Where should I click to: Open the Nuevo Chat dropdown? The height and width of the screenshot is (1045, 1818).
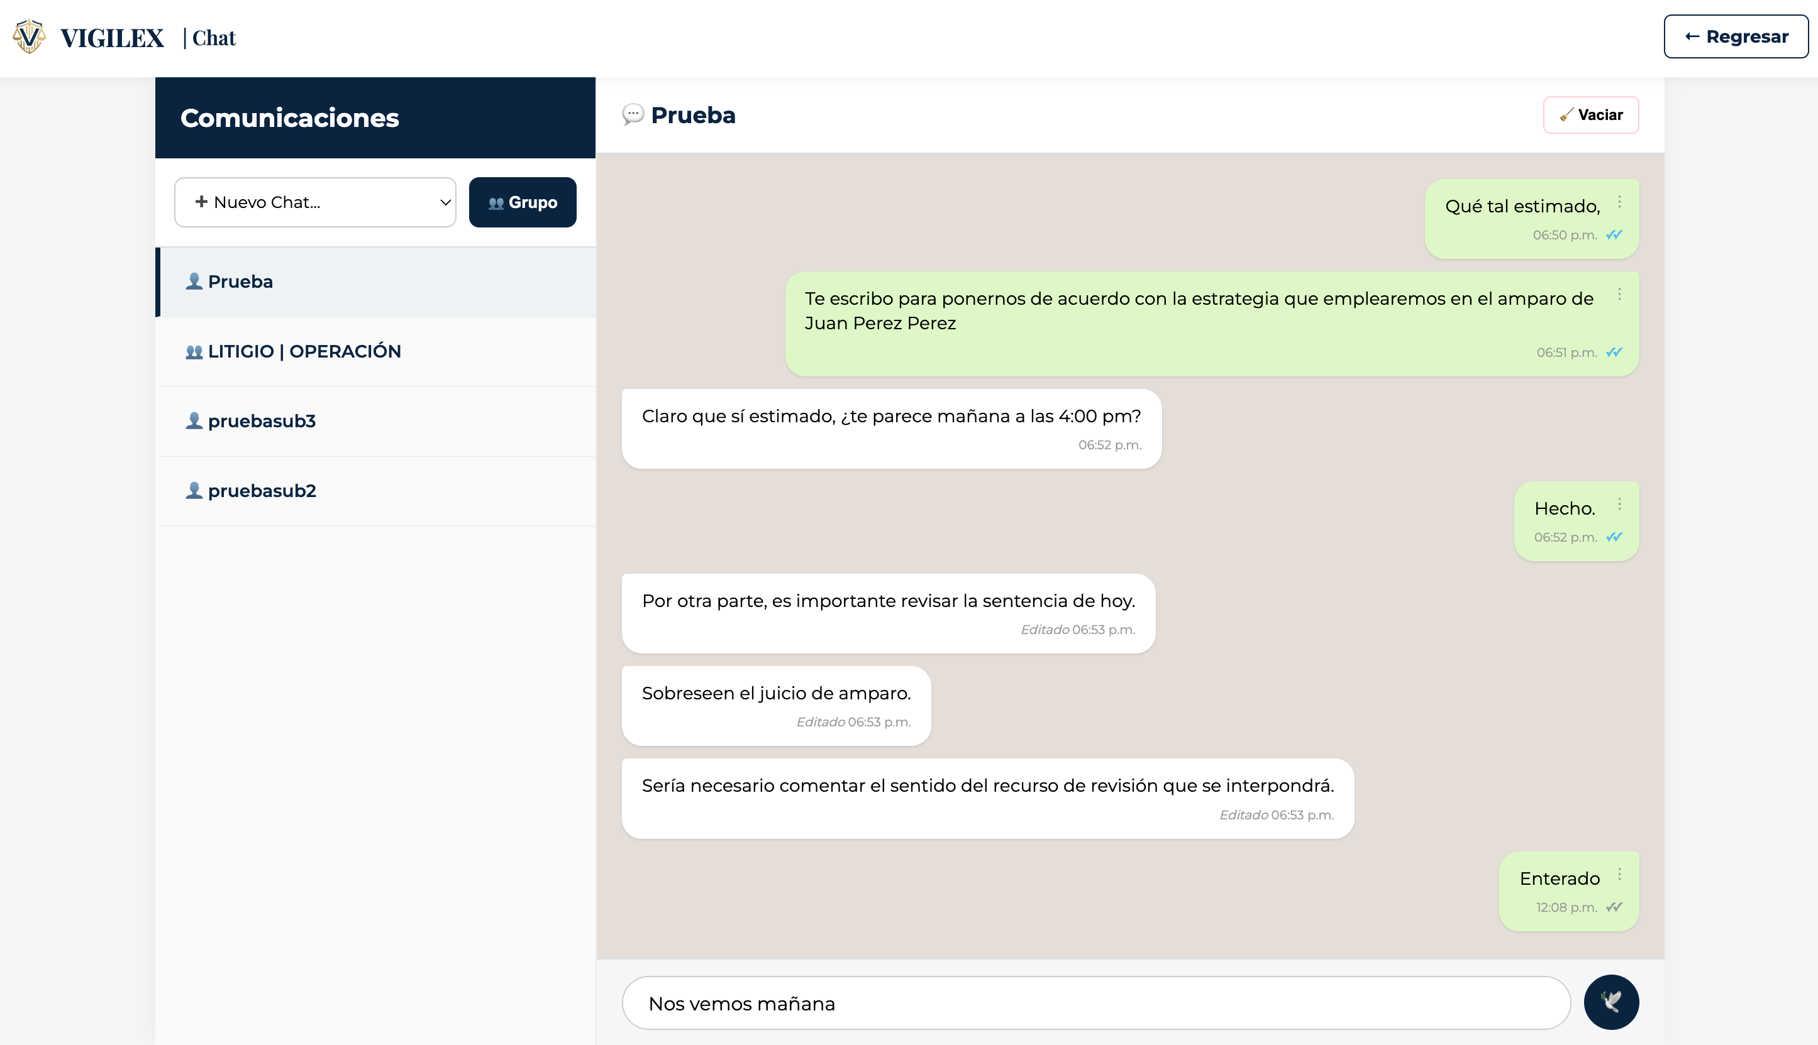pos(314,202)
